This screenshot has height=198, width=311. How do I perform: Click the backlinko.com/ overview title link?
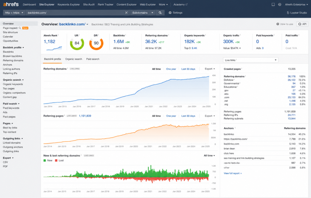click(x=72, y=24)
